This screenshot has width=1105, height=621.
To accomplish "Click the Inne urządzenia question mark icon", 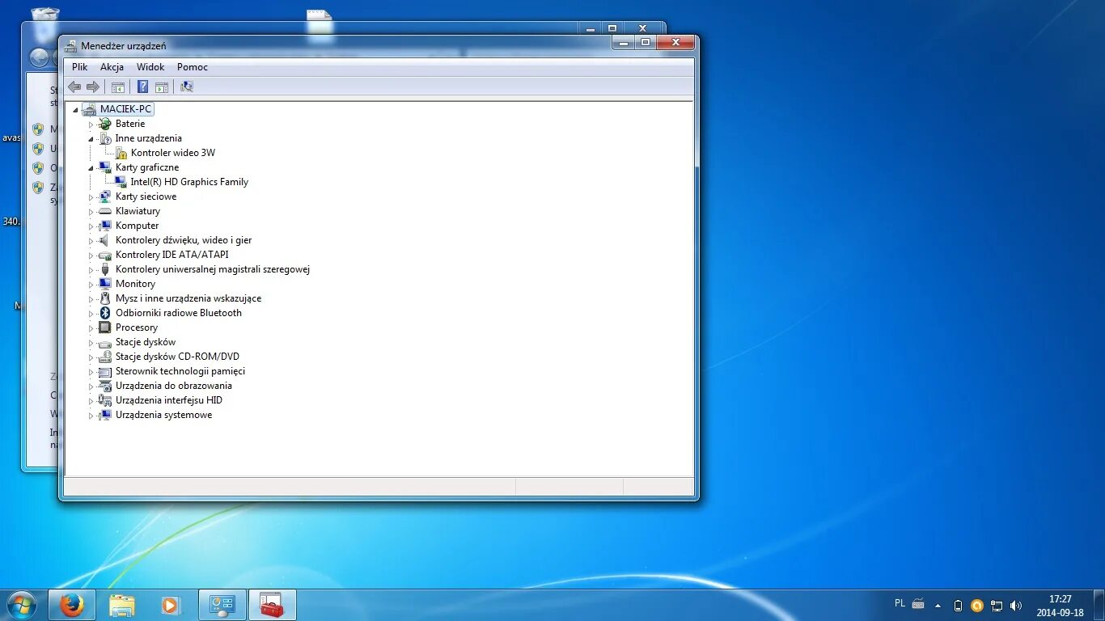I will coord(104,138).
